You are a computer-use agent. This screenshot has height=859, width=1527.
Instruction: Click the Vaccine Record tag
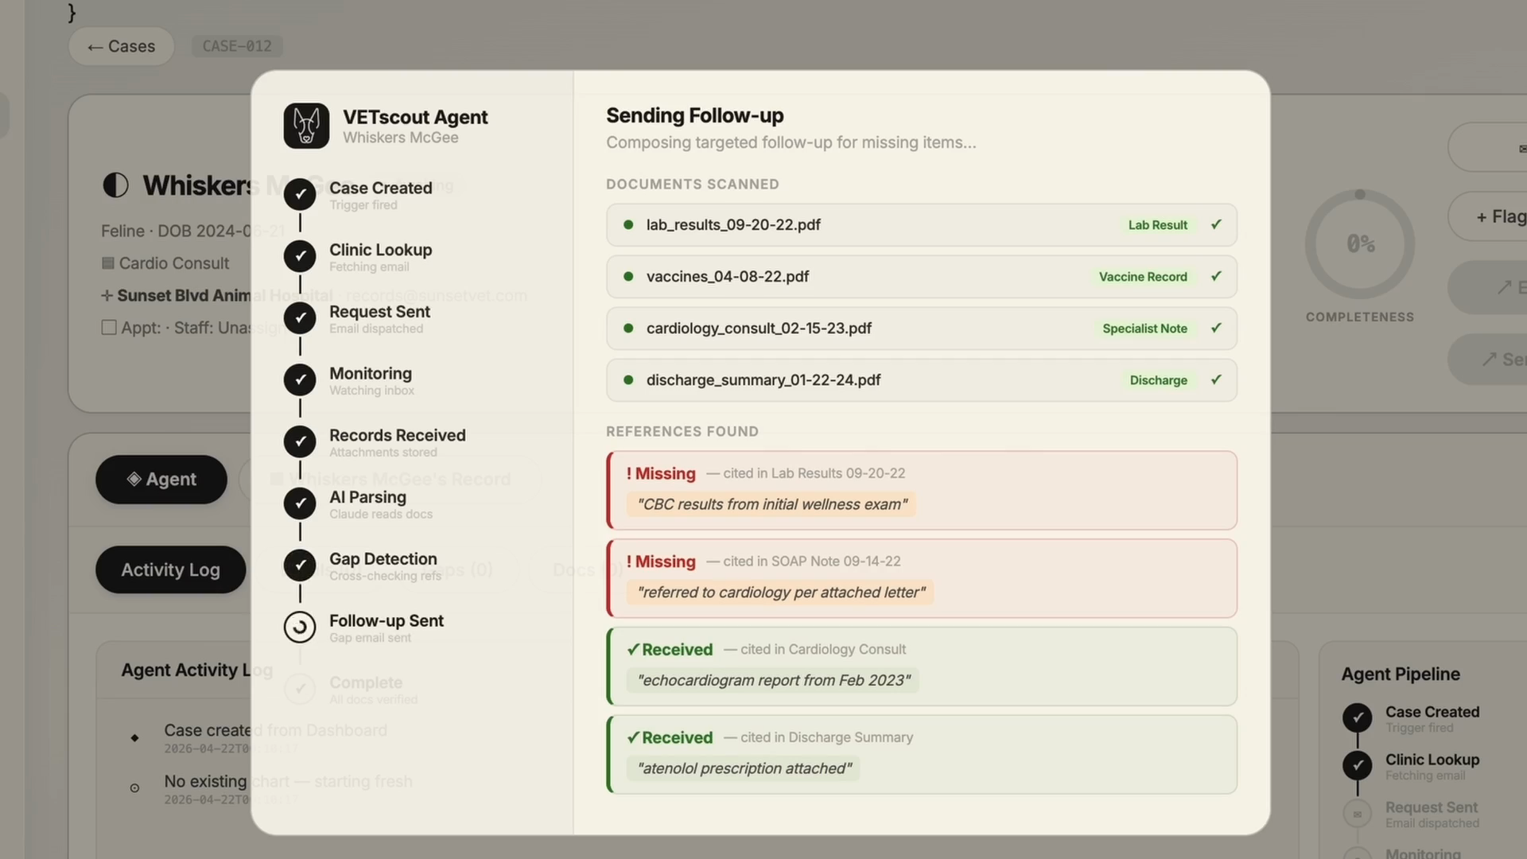[x=1143, y=277]
